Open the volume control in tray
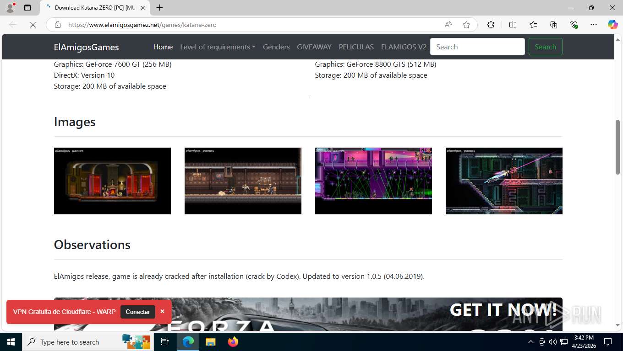Image resolution: width=623 pixels, height=351 pixels. pos(552,342)
